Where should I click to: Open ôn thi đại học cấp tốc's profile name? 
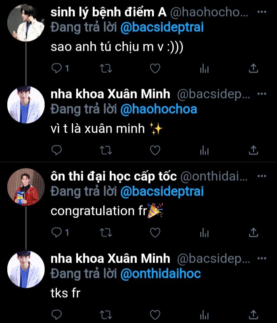(x=113, y=176)
